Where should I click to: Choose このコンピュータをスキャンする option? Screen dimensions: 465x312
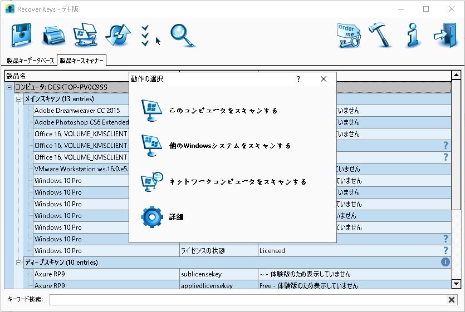pos(223,111)
